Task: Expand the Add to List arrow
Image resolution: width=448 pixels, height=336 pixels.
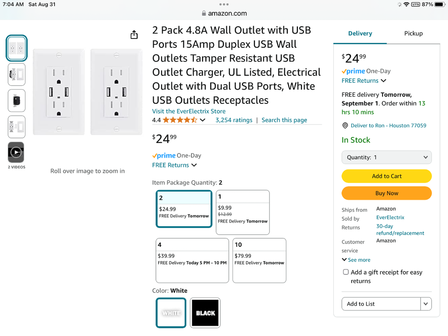Action: click(x=426, y=304)
